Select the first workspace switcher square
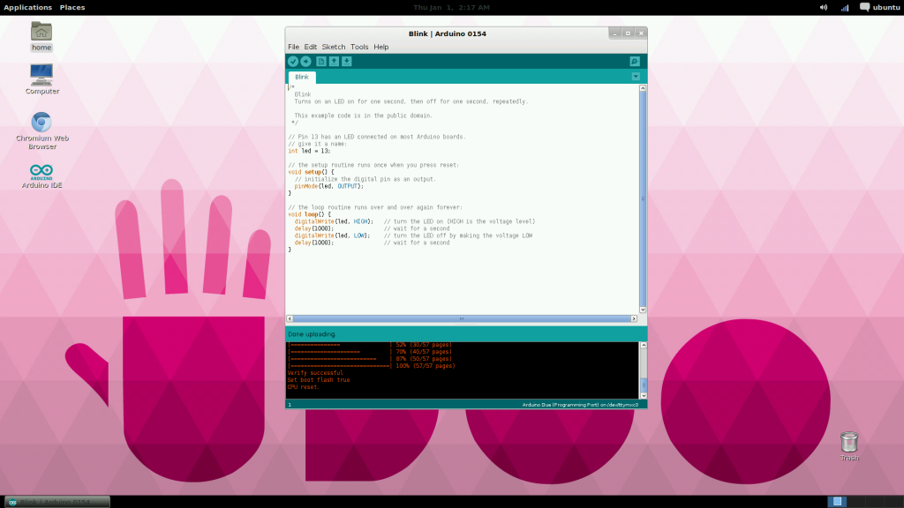This screenshot has width=904, height=508. (837, 502)
